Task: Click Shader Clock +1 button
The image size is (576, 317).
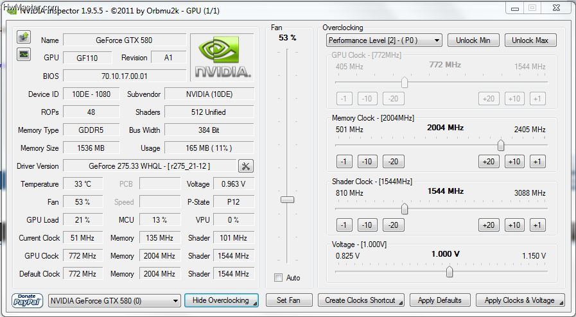Action: pyautogui.click(x=537, y=225)
